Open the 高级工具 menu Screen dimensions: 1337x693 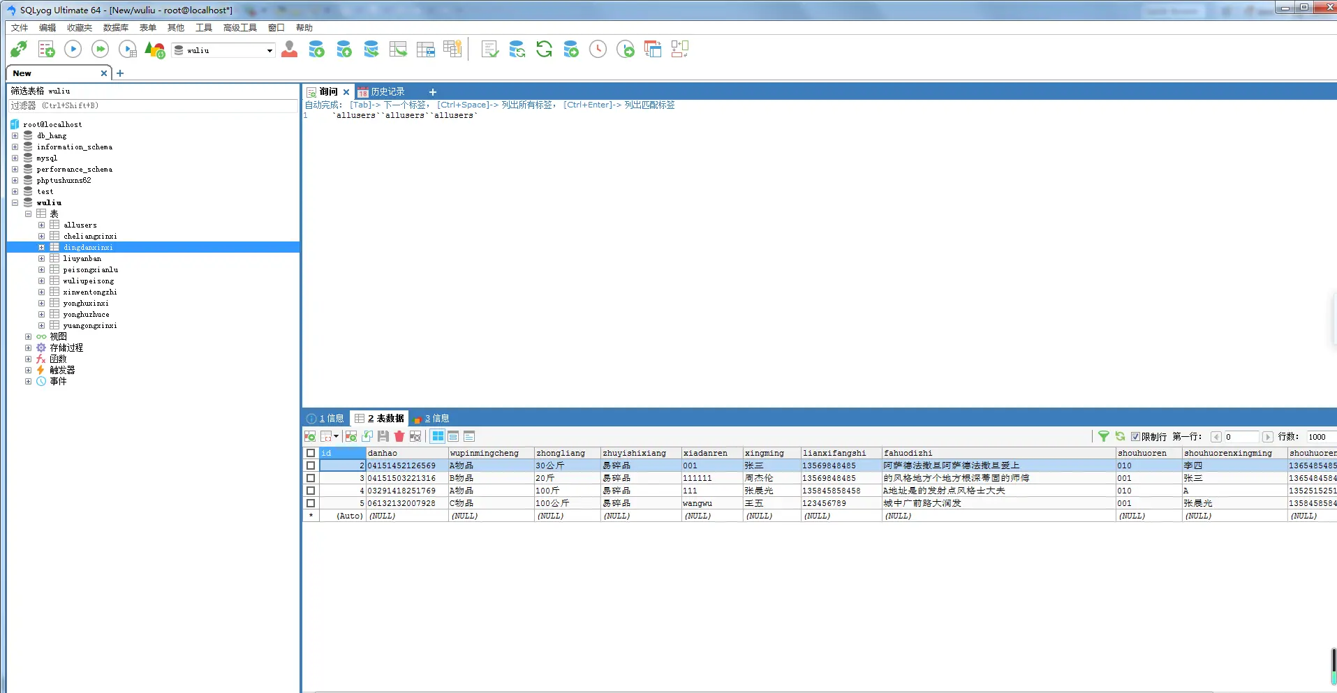point(240,28)
